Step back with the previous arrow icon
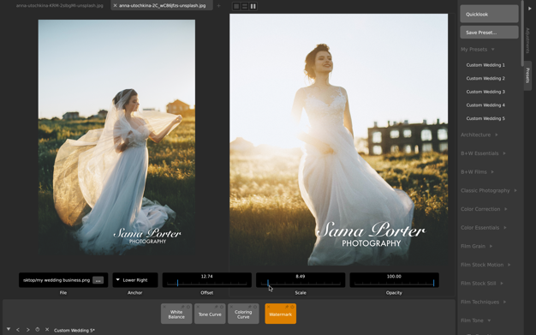The width and height of the screenshot is (536, 335). click(18, 330)
